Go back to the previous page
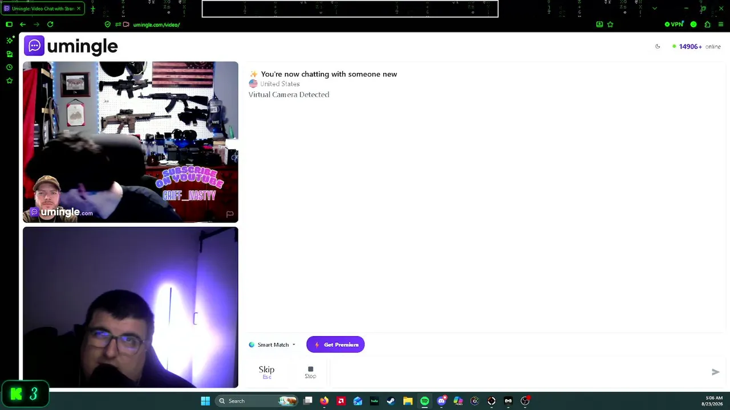Screen dimensions: 730x410 click(x=23, y=24)
